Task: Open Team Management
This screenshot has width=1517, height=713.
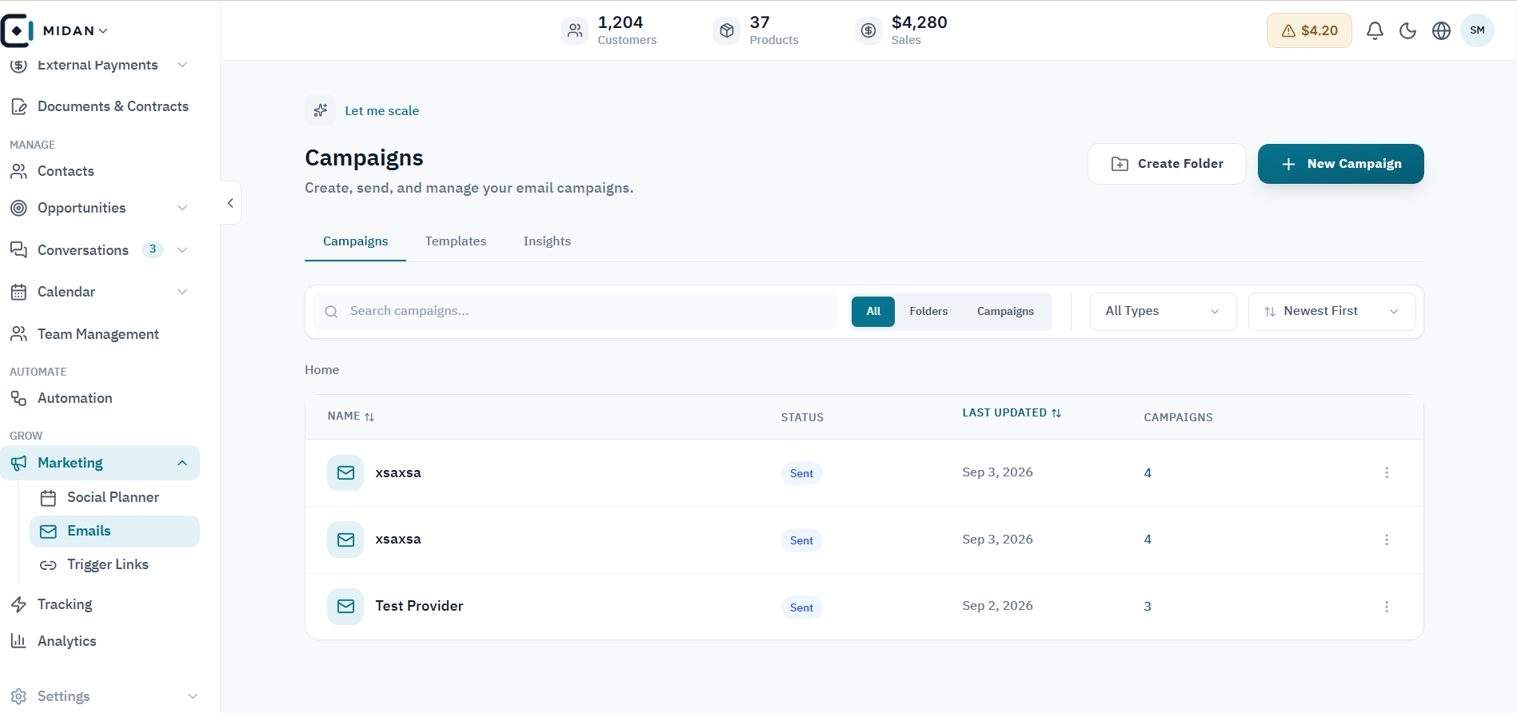Action: click(x=100, y=334)
